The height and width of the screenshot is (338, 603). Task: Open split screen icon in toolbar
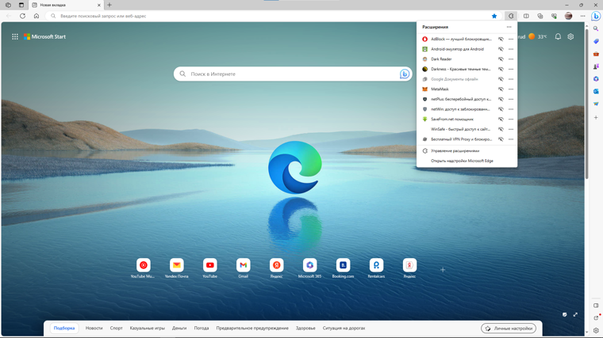click(x=526, y=16)
